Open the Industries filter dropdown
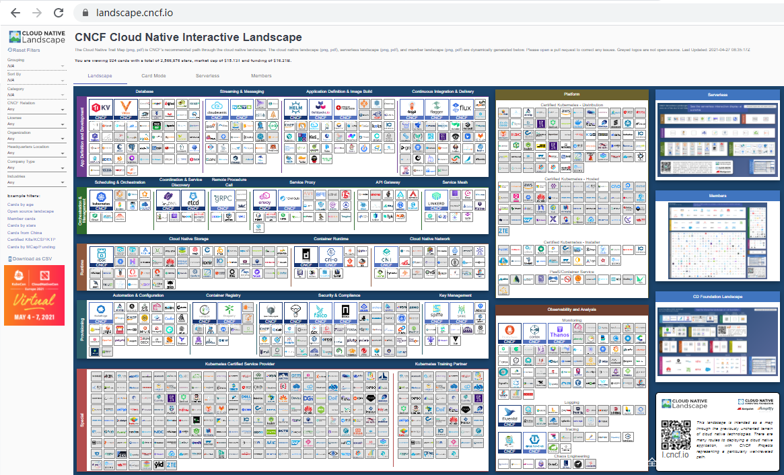This screenshot has height=475, width=784. (36, 182)
